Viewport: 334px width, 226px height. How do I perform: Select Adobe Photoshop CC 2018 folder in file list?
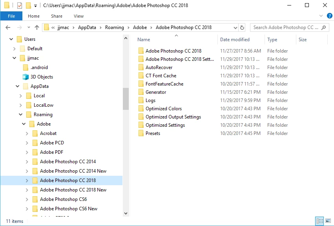[x=173, y=51]
